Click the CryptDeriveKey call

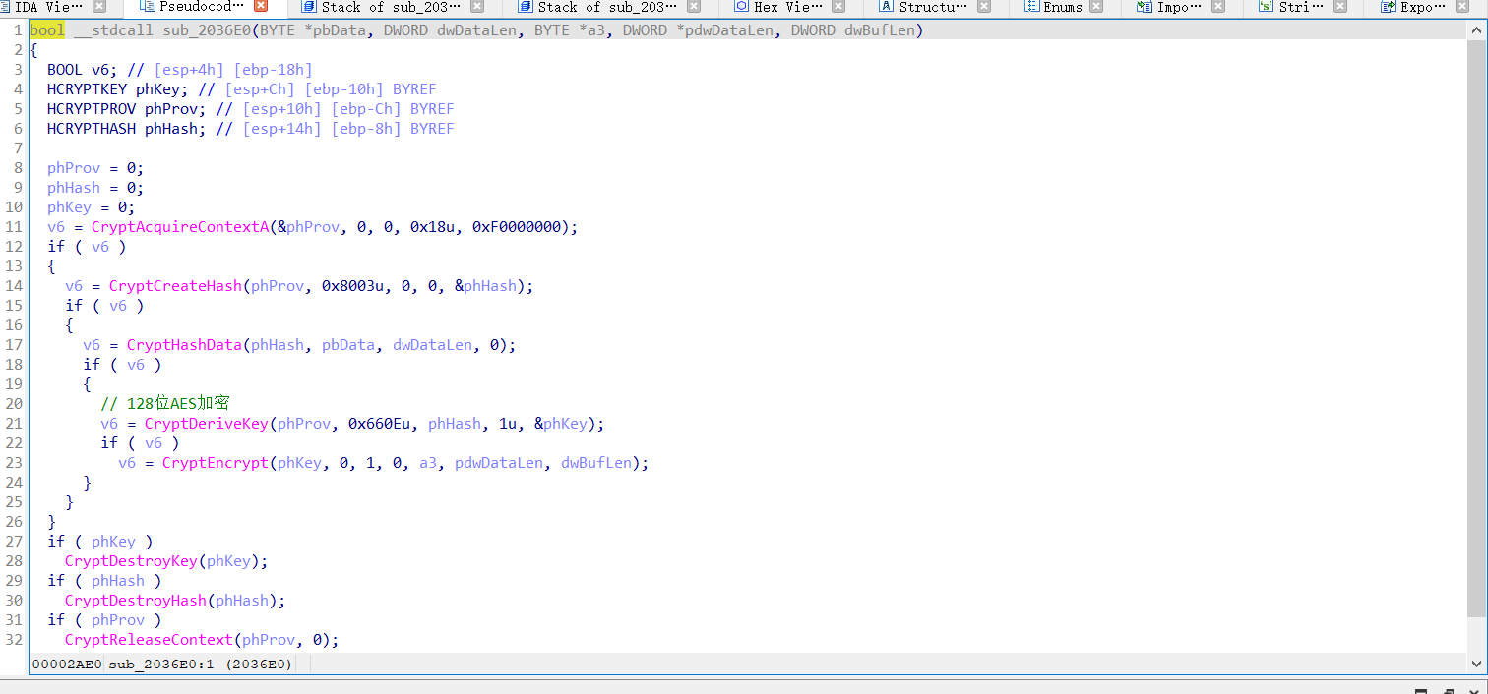207,424
